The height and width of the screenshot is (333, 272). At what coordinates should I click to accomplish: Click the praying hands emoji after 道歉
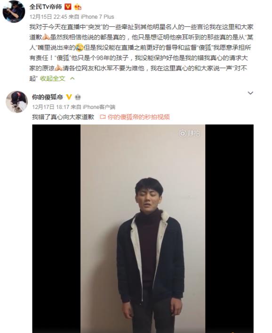46,37
